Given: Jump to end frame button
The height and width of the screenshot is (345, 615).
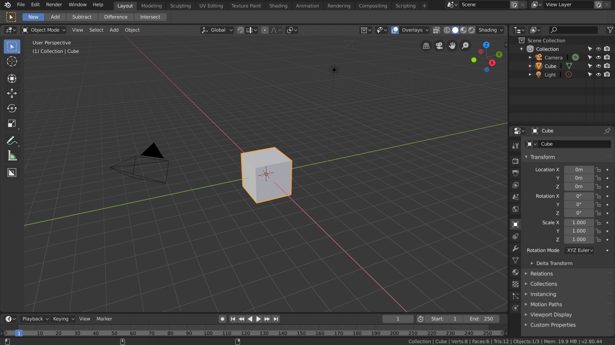Looking at the screenshot, I should (276, 319).
